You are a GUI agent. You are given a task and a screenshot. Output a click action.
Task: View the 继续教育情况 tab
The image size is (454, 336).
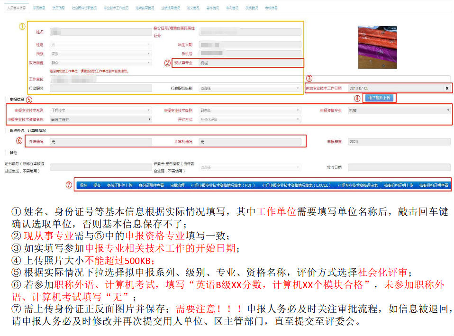coord(145,8)
